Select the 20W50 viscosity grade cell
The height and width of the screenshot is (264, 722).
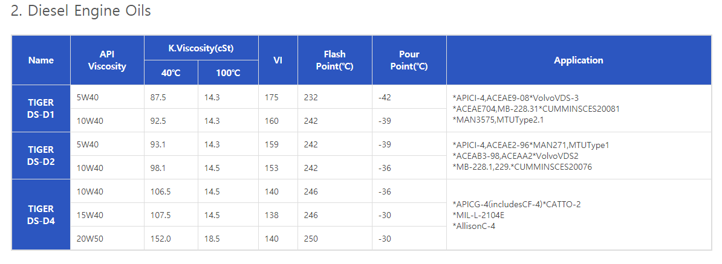(90, 239)
